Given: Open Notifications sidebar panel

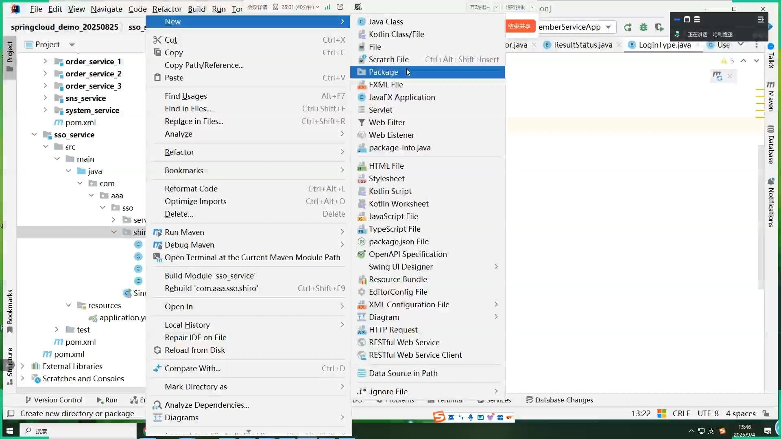Looking at the screenshot, I should click(770, 202).
